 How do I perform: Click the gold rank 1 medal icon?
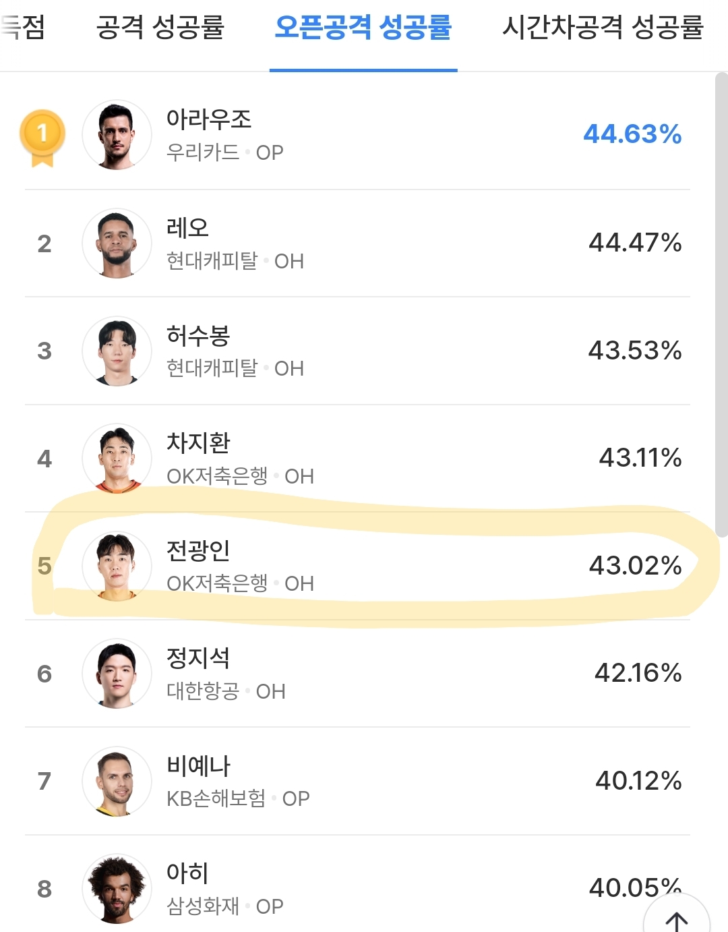pos(42,136)
